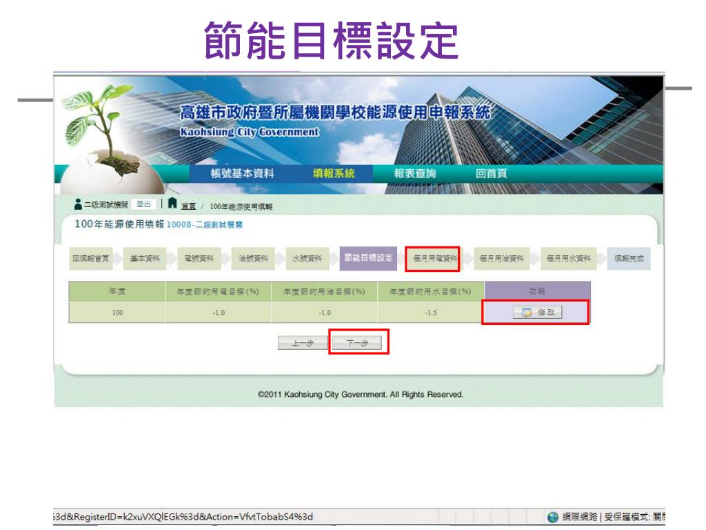Screen dimensions: 706x530
Task: Go to the 填報完成 step
Action: click(629, 259)
